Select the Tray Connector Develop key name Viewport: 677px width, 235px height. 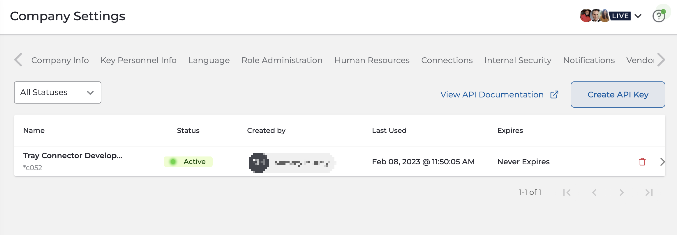tap(73, 156)
